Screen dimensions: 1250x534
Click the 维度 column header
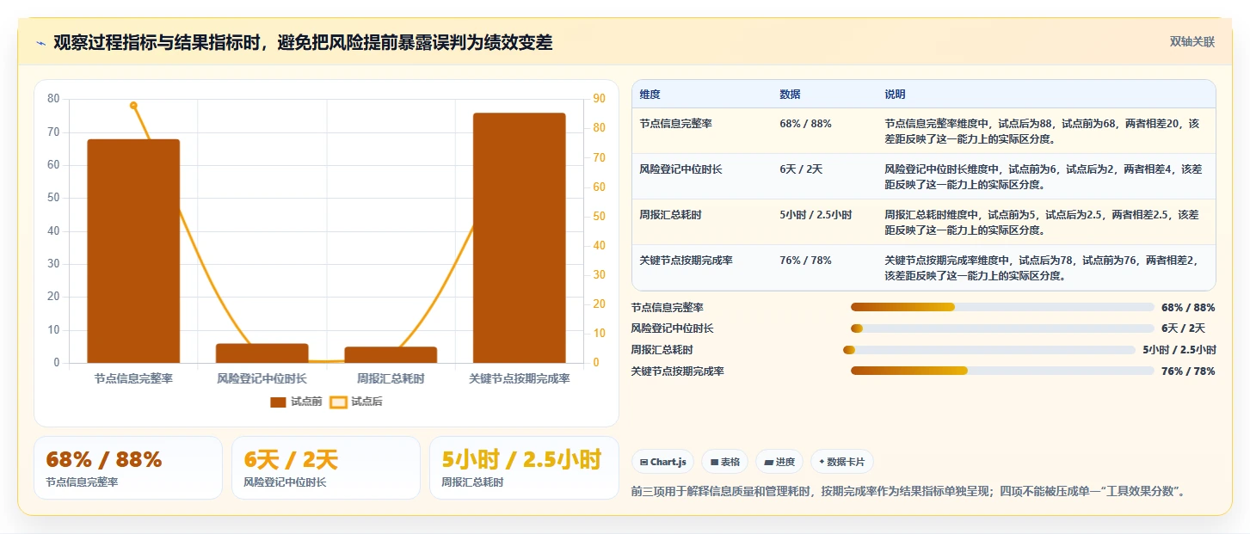point(650,95)
